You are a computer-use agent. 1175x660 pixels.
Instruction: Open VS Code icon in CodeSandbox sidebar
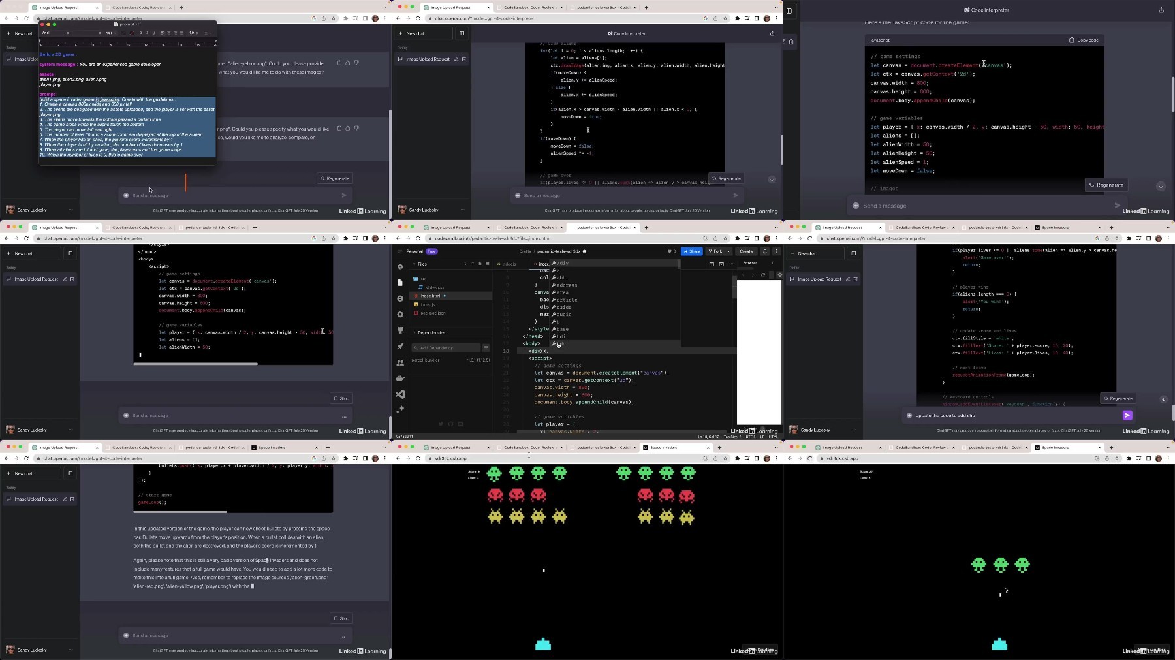pos(400,394)
